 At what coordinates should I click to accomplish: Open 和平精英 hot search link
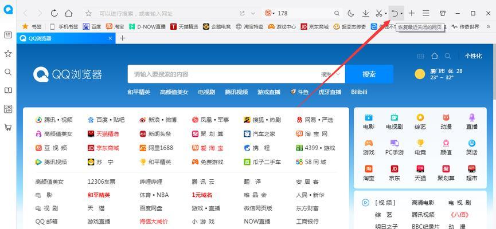tap(139, 92)
